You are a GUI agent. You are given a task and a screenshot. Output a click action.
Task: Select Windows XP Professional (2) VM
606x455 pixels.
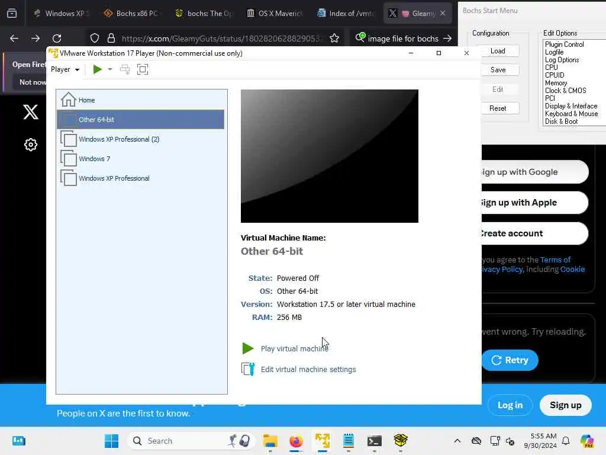140,139
